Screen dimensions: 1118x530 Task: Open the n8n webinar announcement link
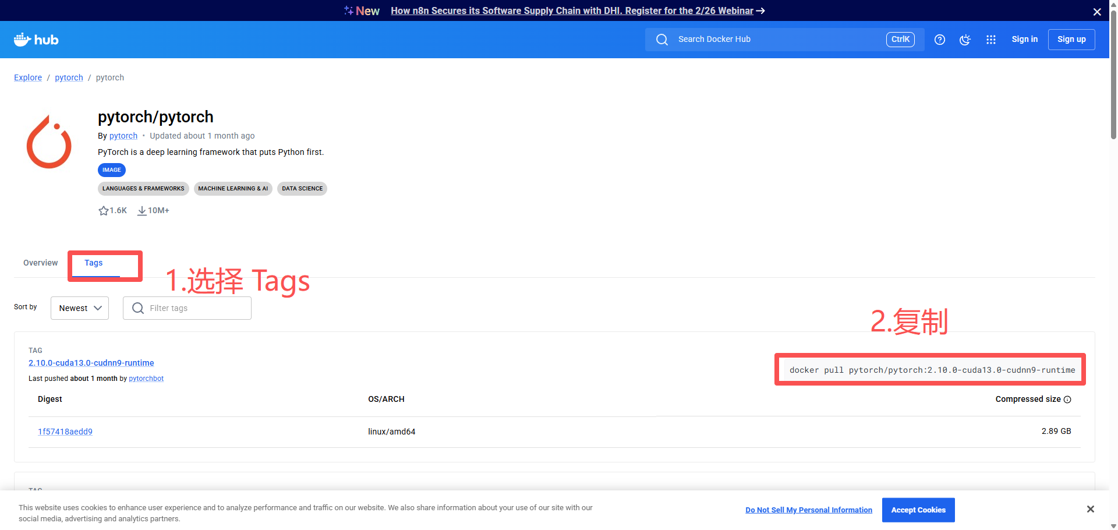578,10
